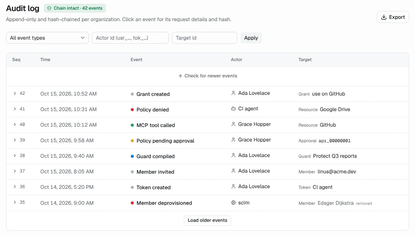Click timestamp Oct 15, 2026, 10:52 AM

(x=68, y=94)
